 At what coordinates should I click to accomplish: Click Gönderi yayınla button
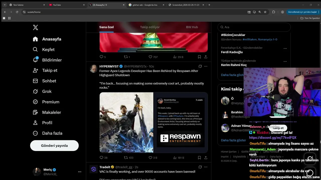point(54,145)
